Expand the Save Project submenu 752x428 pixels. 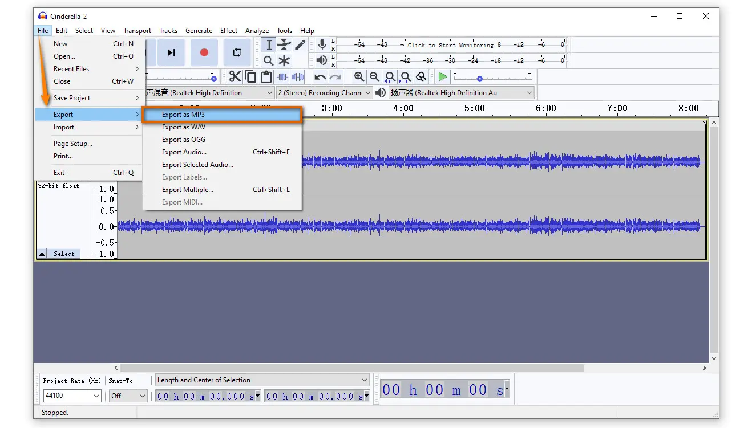[89, 98]
